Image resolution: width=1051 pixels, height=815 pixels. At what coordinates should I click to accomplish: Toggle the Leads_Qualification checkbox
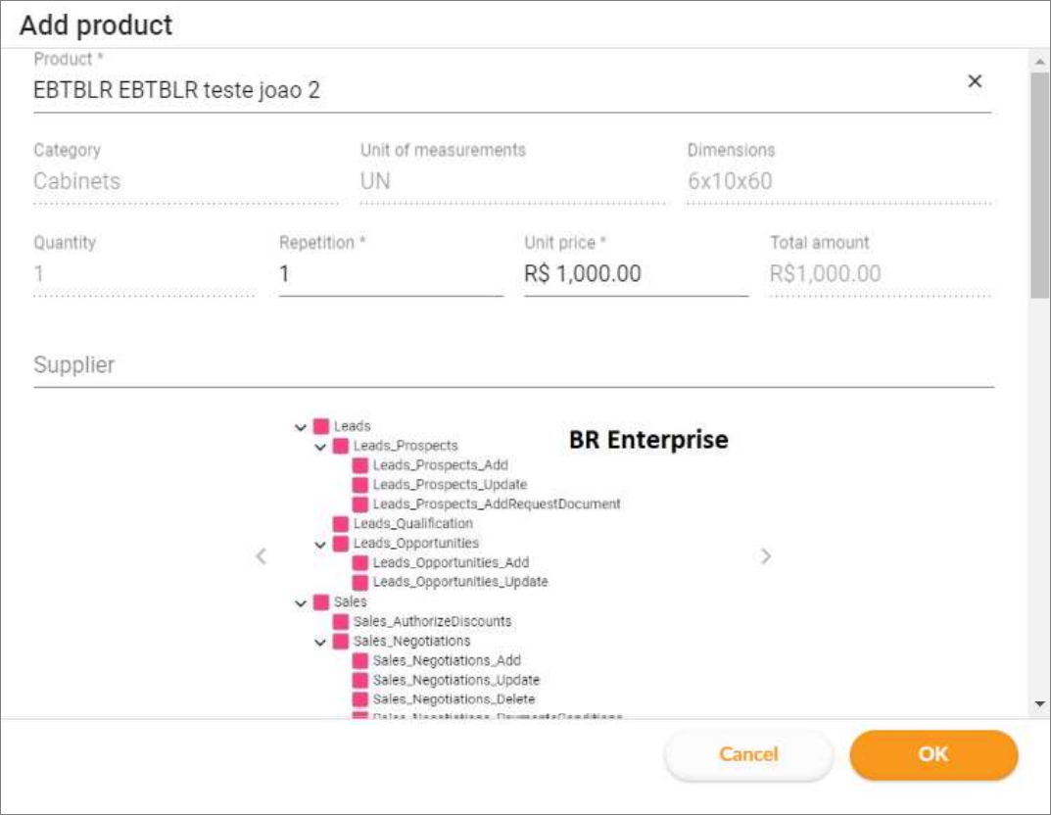coord(341,523)
